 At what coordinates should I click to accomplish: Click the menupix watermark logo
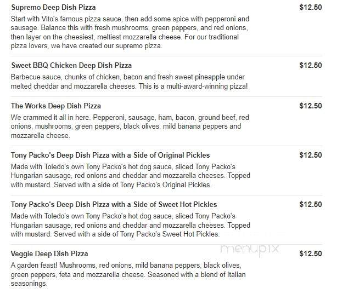tap(250, 250)
